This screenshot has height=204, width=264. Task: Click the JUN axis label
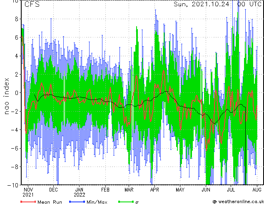[206, 190]
